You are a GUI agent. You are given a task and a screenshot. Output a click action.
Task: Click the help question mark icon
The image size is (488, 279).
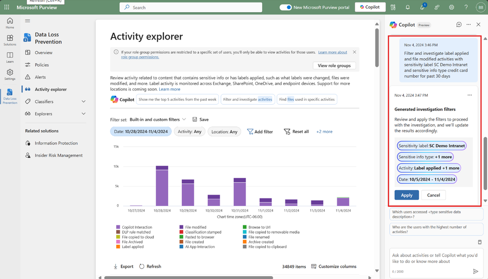[466, 7]
